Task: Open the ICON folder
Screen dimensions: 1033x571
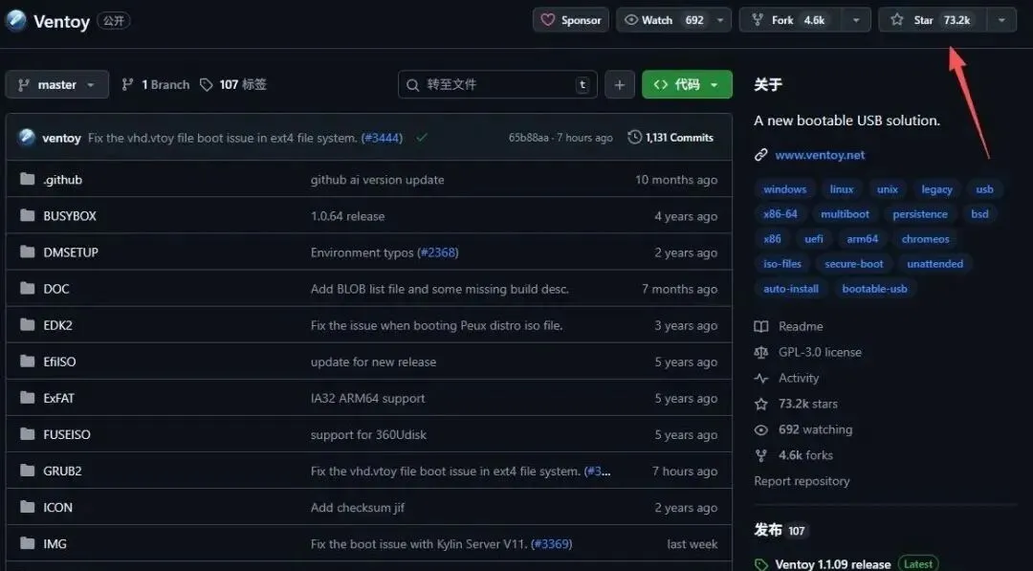Action: click(x=58, y=508)
